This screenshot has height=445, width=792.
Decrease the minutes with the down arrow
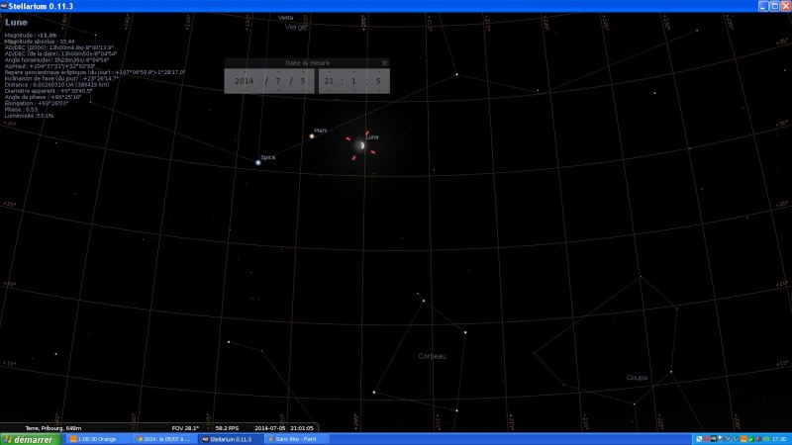(353, 91)
